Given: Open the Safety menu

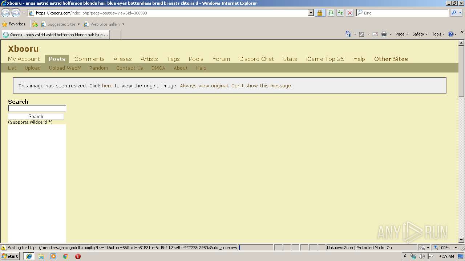Looking at the screenshot, I should (x=420, y=34).
